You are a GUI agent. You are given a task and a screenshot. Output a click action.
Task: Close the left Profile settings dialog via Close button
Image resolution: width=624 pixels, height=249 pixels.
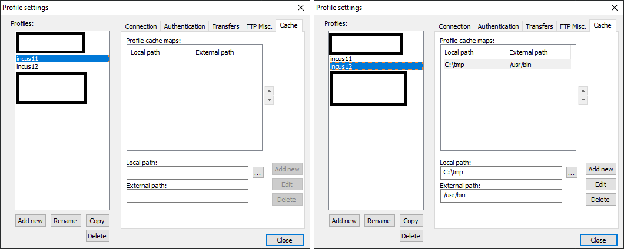pos(284,240)
